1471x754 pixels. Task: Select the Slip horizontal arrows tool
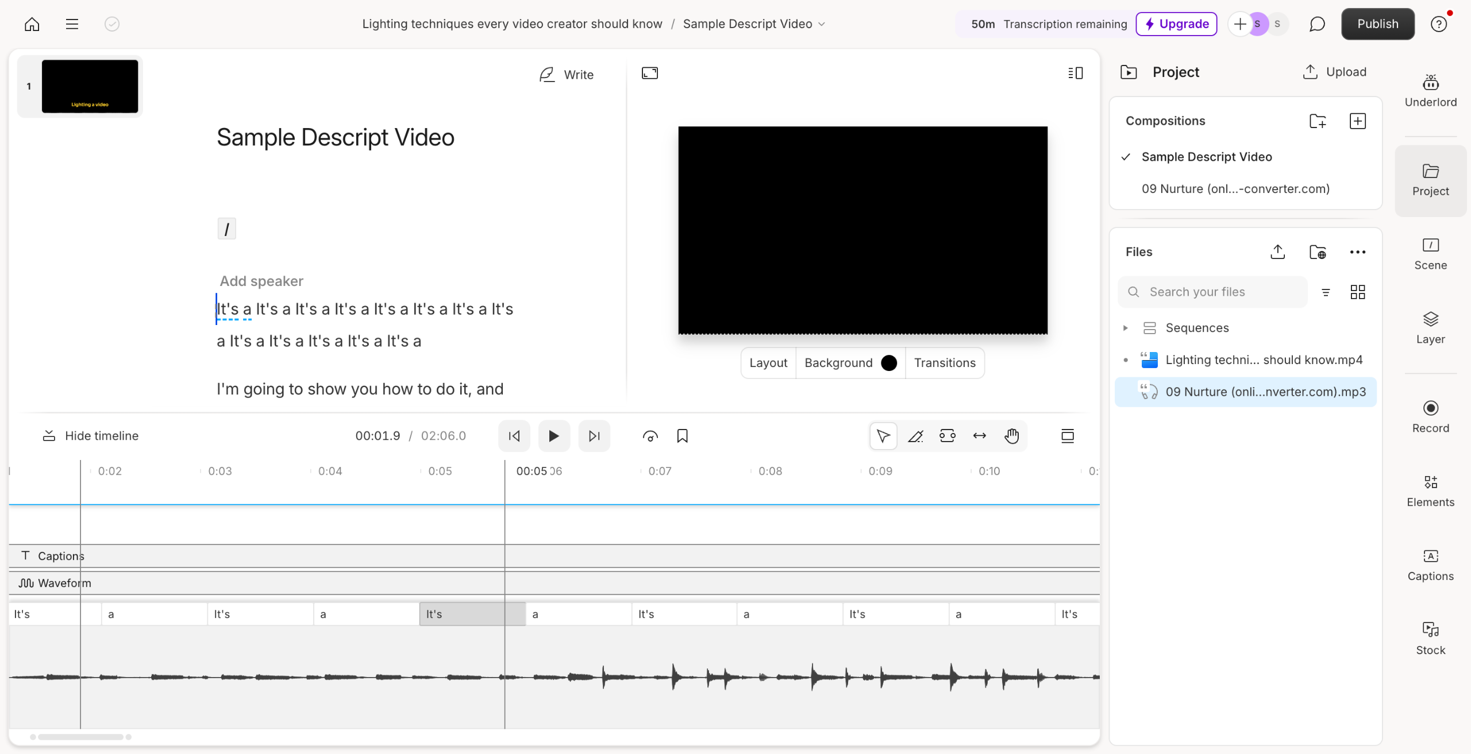tap(980, 436)
